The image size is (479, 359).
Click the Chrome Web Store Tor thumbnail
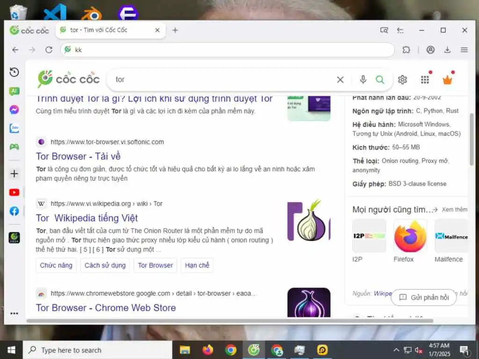pyautogui.click(x=309, y=302)
